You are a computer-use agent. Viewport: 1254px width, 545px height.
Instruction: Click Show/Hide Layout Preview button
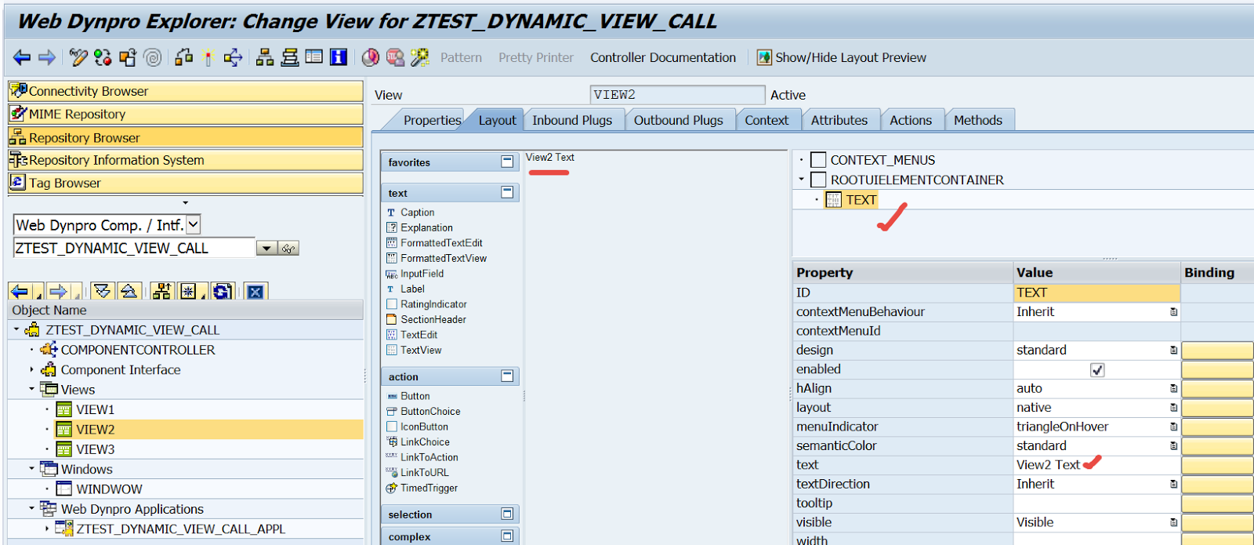(x=841, y=57)
